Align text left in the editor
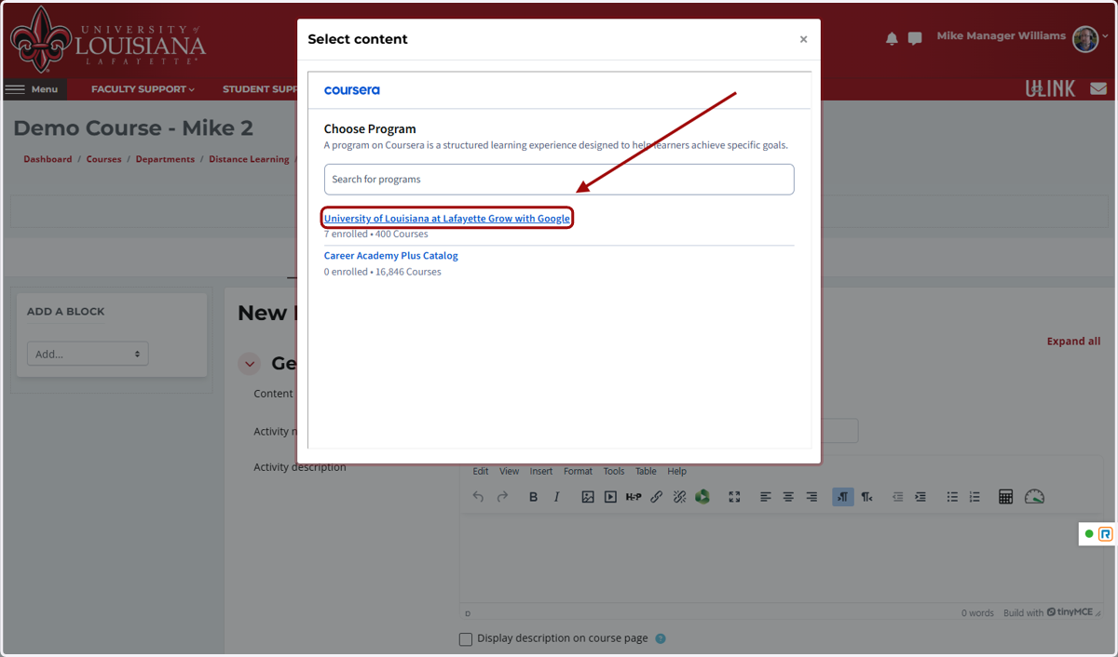Viewport: 1118px width, 657px height. tap(766, 497)
